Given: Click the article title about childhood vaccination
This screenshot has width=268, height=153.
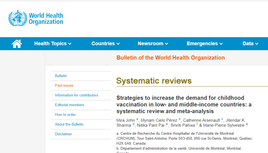Looking at the screenshot, I should 184,105.
